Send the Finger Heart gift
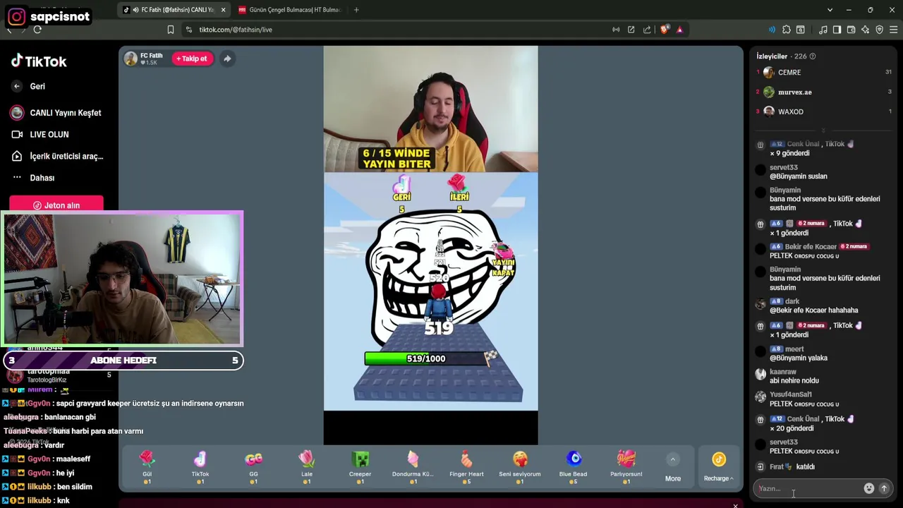903x508 pixels. (466, 468)
